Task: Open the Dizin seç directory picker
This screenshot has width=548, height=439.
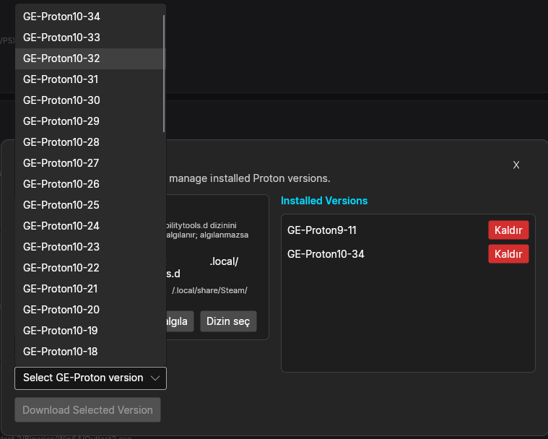Action: pyautogui.click(x=228, y=321)
